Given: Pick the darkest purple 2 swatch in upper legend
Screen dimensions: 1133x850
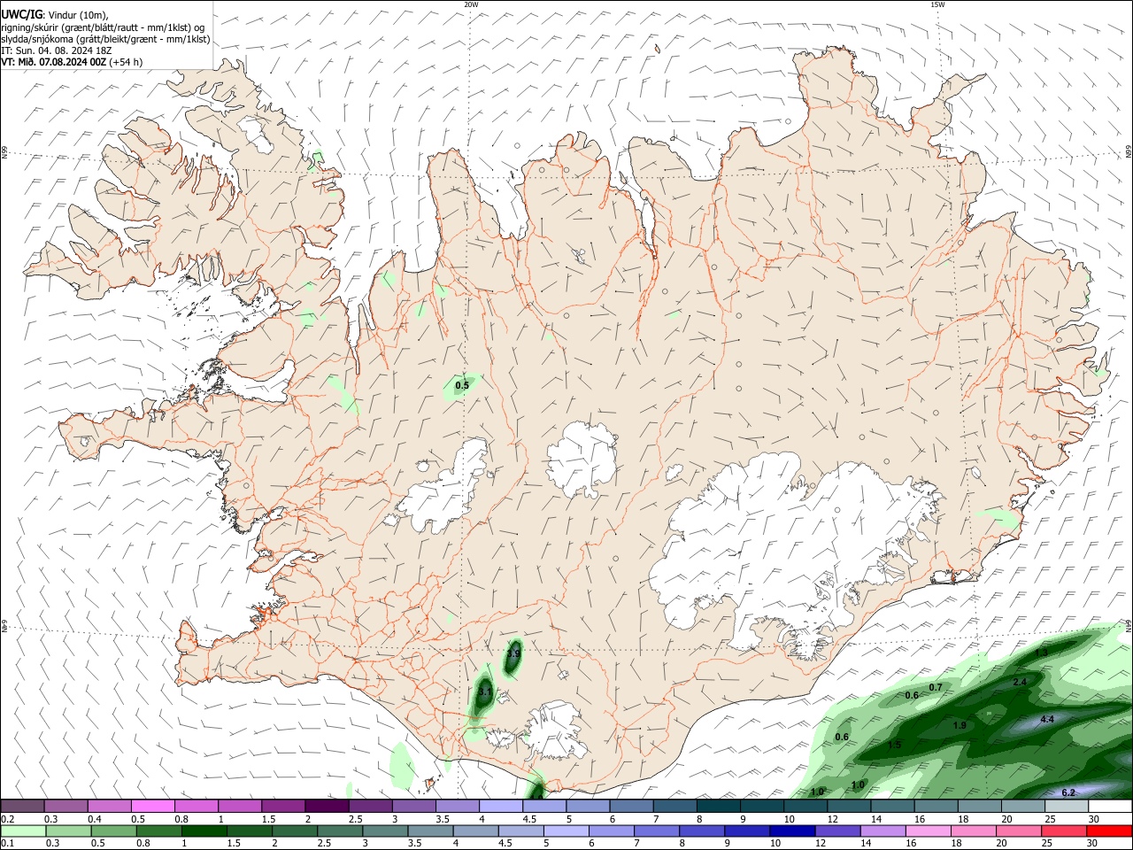Looking at the screenshot, I should click(x=327, y=806).
